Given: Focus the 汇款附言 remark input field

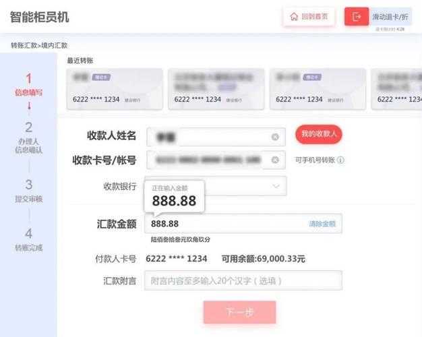Looking at the screenshot, I should pos(243,281).
